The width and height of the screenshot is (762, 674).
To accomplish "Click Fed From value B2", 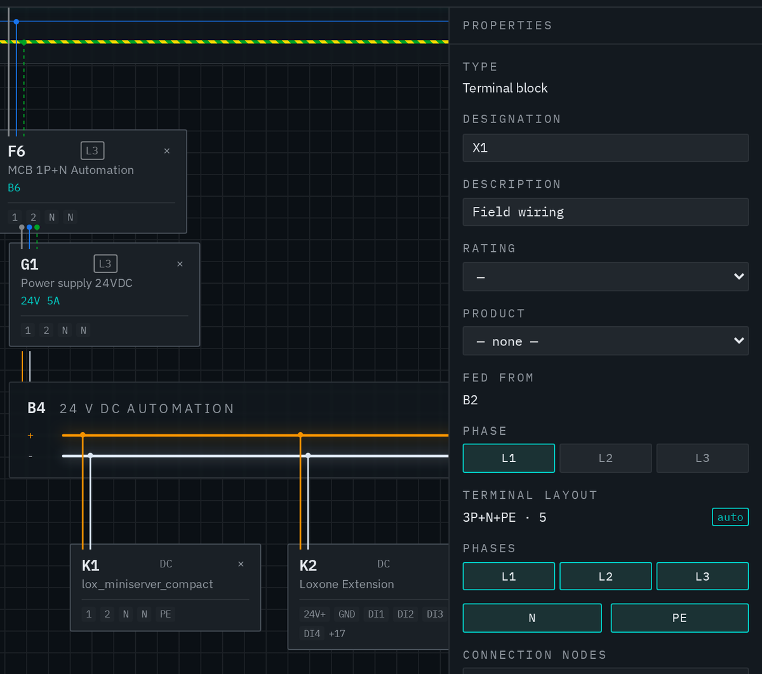I will click(470, 400).
